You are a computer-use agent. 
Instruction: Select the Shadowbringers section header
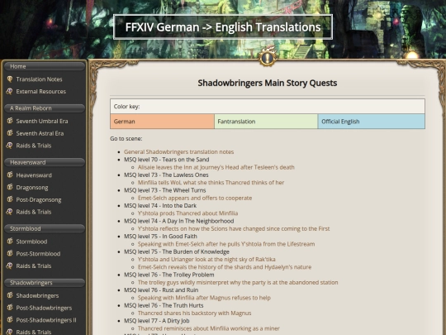point(45,283)
